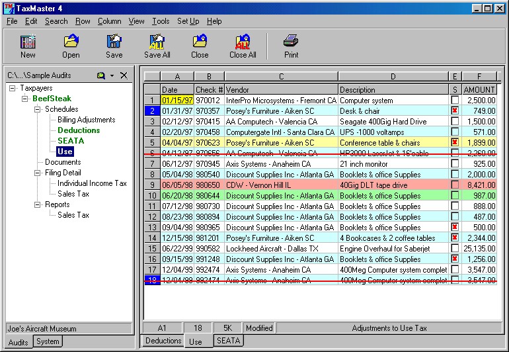This screenshot has width=509, height=352.
Task: Select Sales Tax under Filing Detail
Action: [73, 194]
